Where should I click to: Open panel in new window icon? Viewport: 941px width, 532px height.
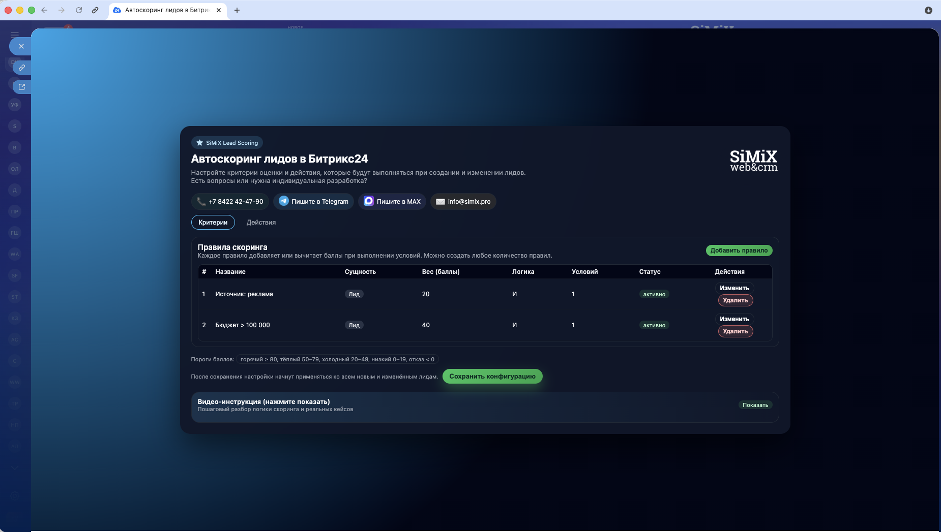(22, 87)
